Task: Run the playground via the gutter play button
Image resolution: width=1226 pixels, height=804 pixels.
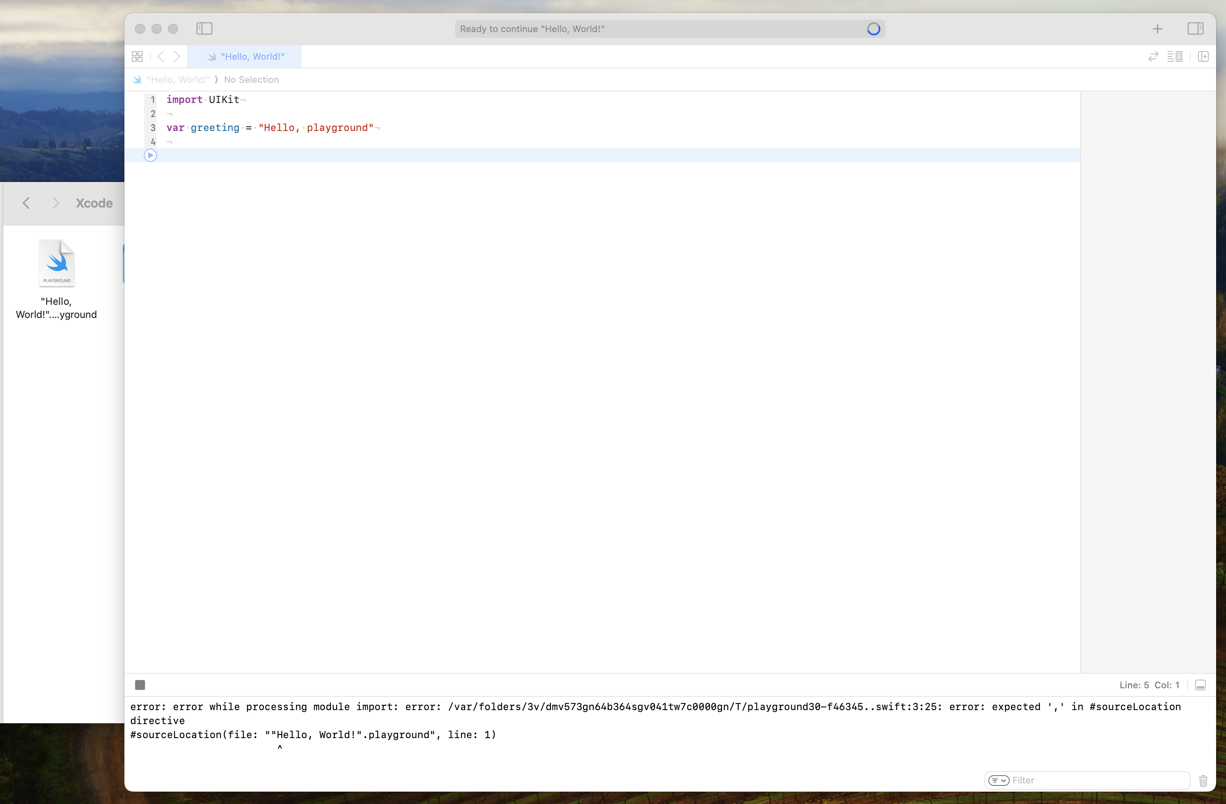Action: pos(150,155)
